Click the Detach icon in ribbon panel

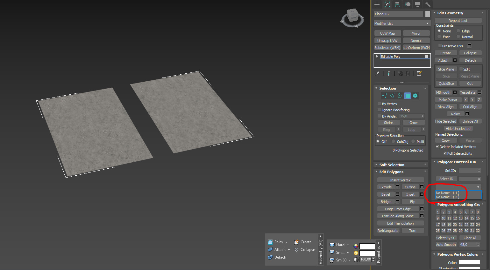[270, 257]
